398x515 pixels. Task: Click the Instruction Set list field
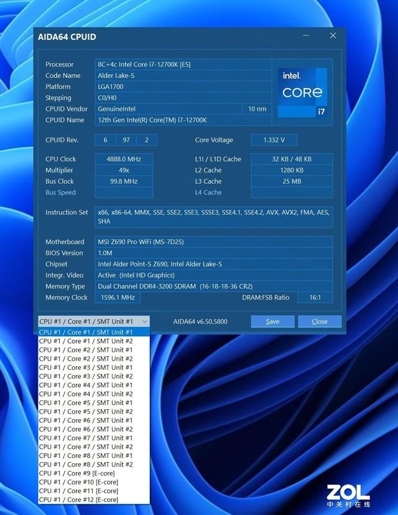click(x=213, y=217)
